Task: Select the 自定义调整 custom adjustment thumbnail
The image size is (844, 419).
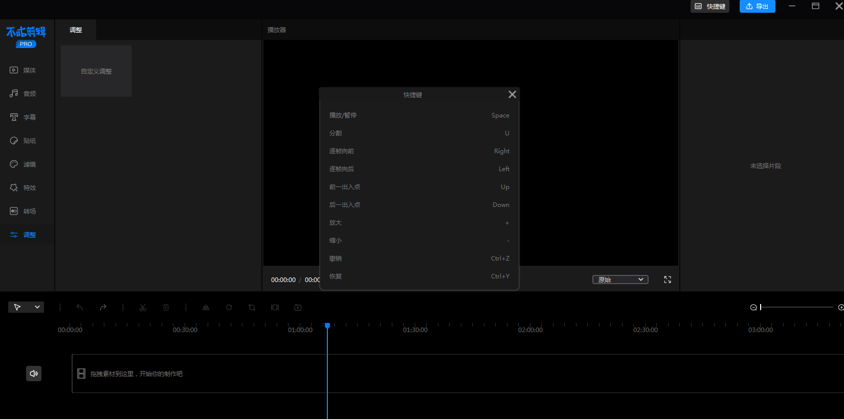Action: [x=96, y=71]
